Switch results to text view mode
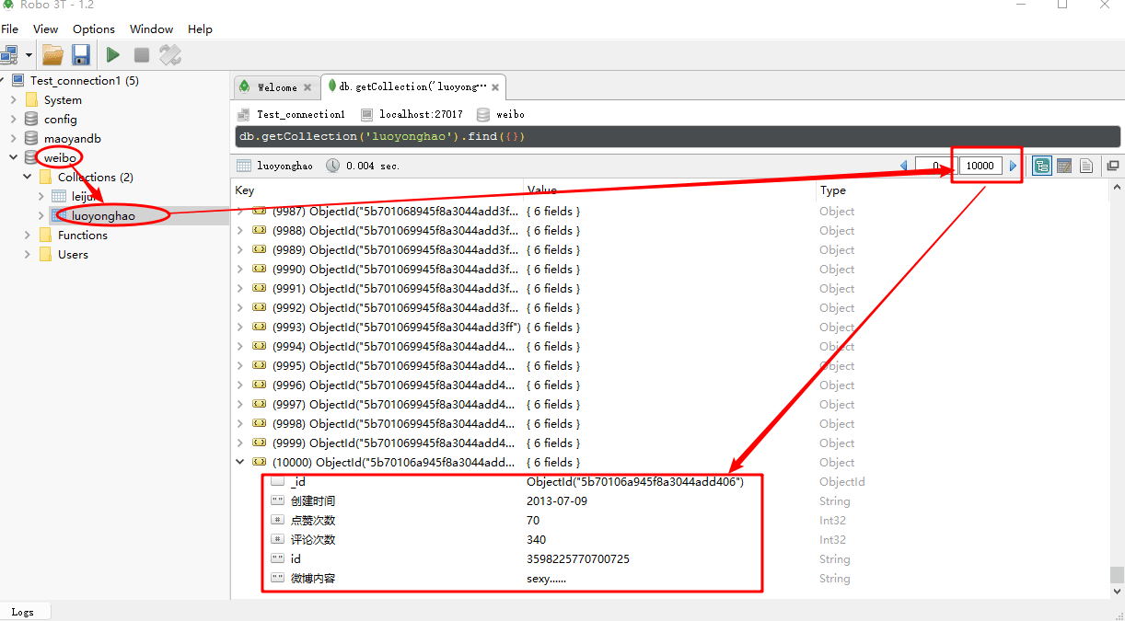Screen dimensions: 1125x621 (x=1086, y=167)
